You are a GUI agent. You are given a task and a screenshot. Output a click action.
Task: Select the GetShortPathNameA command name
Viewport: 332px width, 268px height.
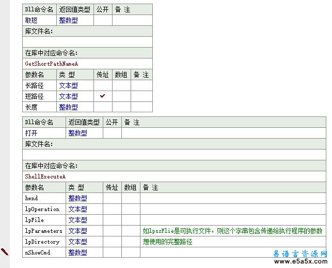click(52, 64)
